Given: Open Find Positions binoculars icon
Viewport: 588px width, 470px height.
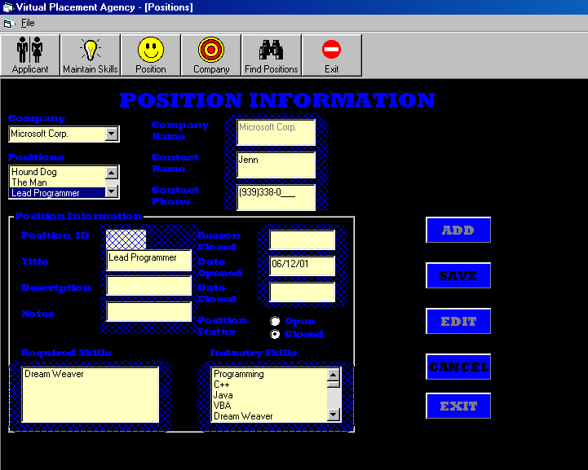Looking at the screenshot, I should pyautogui.click(x=271, y=55).
